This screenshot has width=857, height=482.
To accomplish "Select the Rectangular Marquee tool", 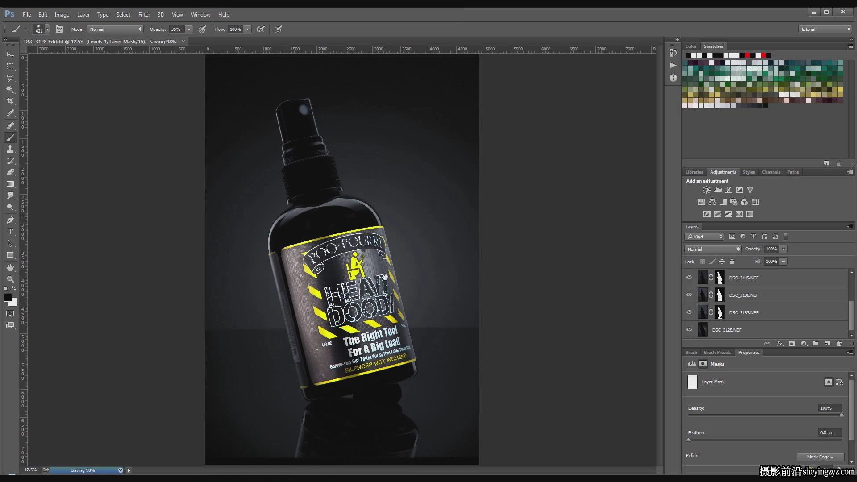I will pos(10,66).
